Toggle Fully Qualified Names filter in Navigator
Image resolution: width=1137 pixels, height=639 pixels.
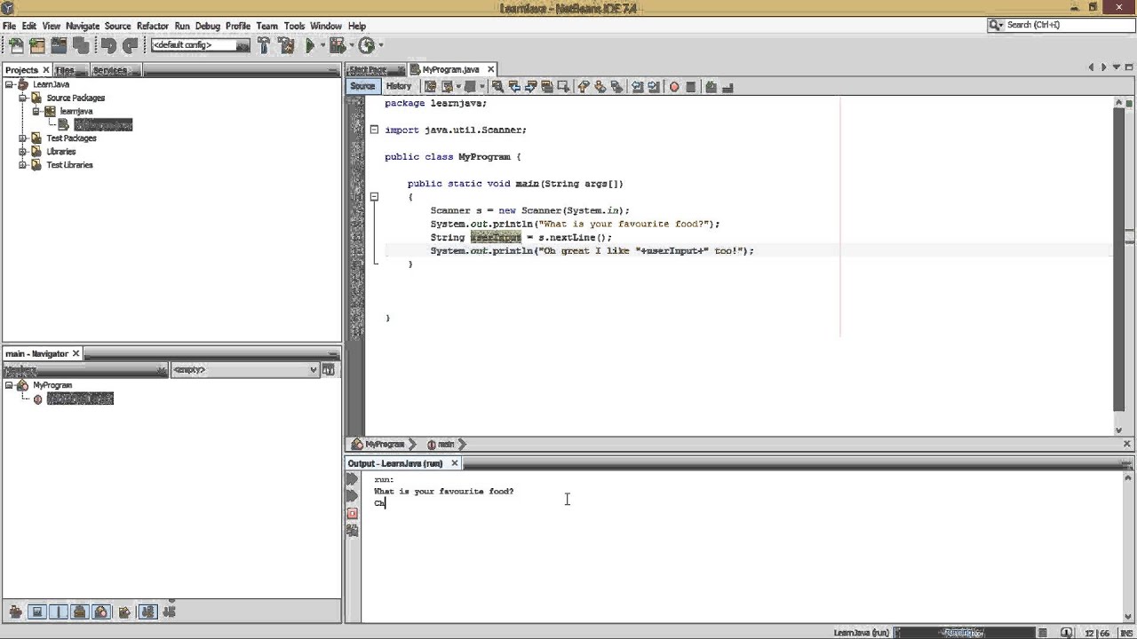[x=124, y=611]
